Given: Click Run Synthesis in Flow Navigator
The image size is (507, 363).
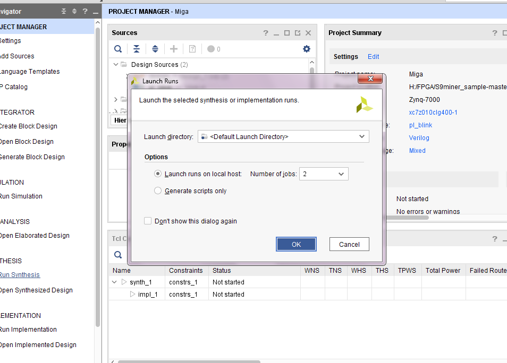Looking at the screenshot, I should 20,275.
